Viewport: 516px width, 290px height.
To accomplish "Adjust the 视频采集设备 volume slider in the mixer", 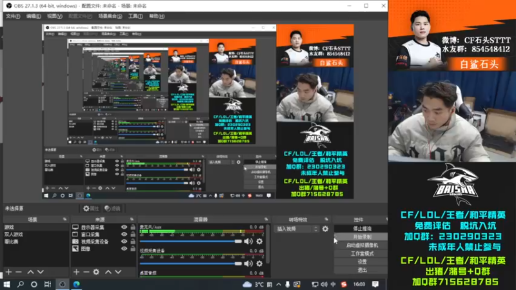I will [x=190, y=264].
